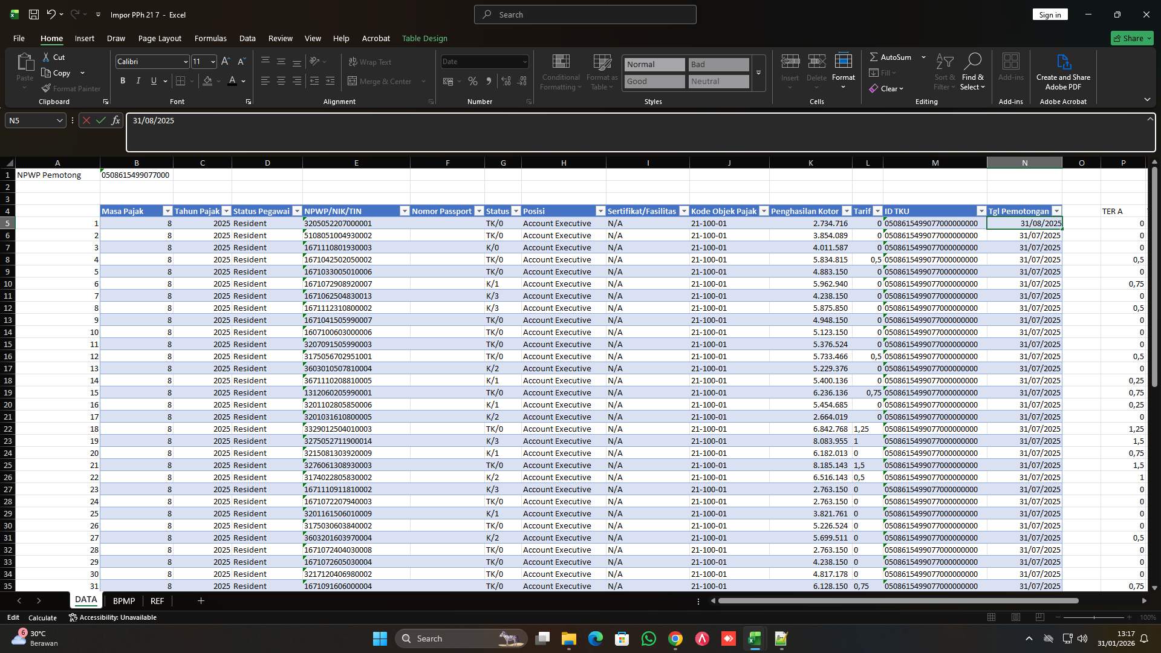Switch to the Table Design tab
This screenshot has width=1161, height=653.
424,38
